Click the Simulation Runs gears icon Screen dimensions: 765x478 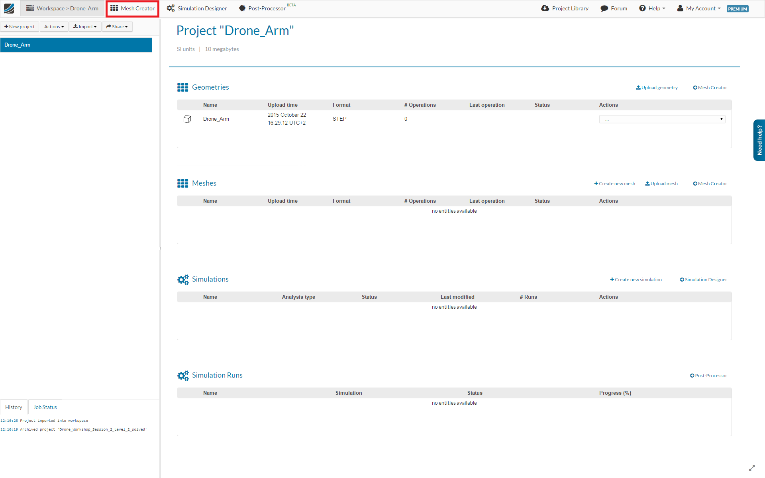[183, 376]
